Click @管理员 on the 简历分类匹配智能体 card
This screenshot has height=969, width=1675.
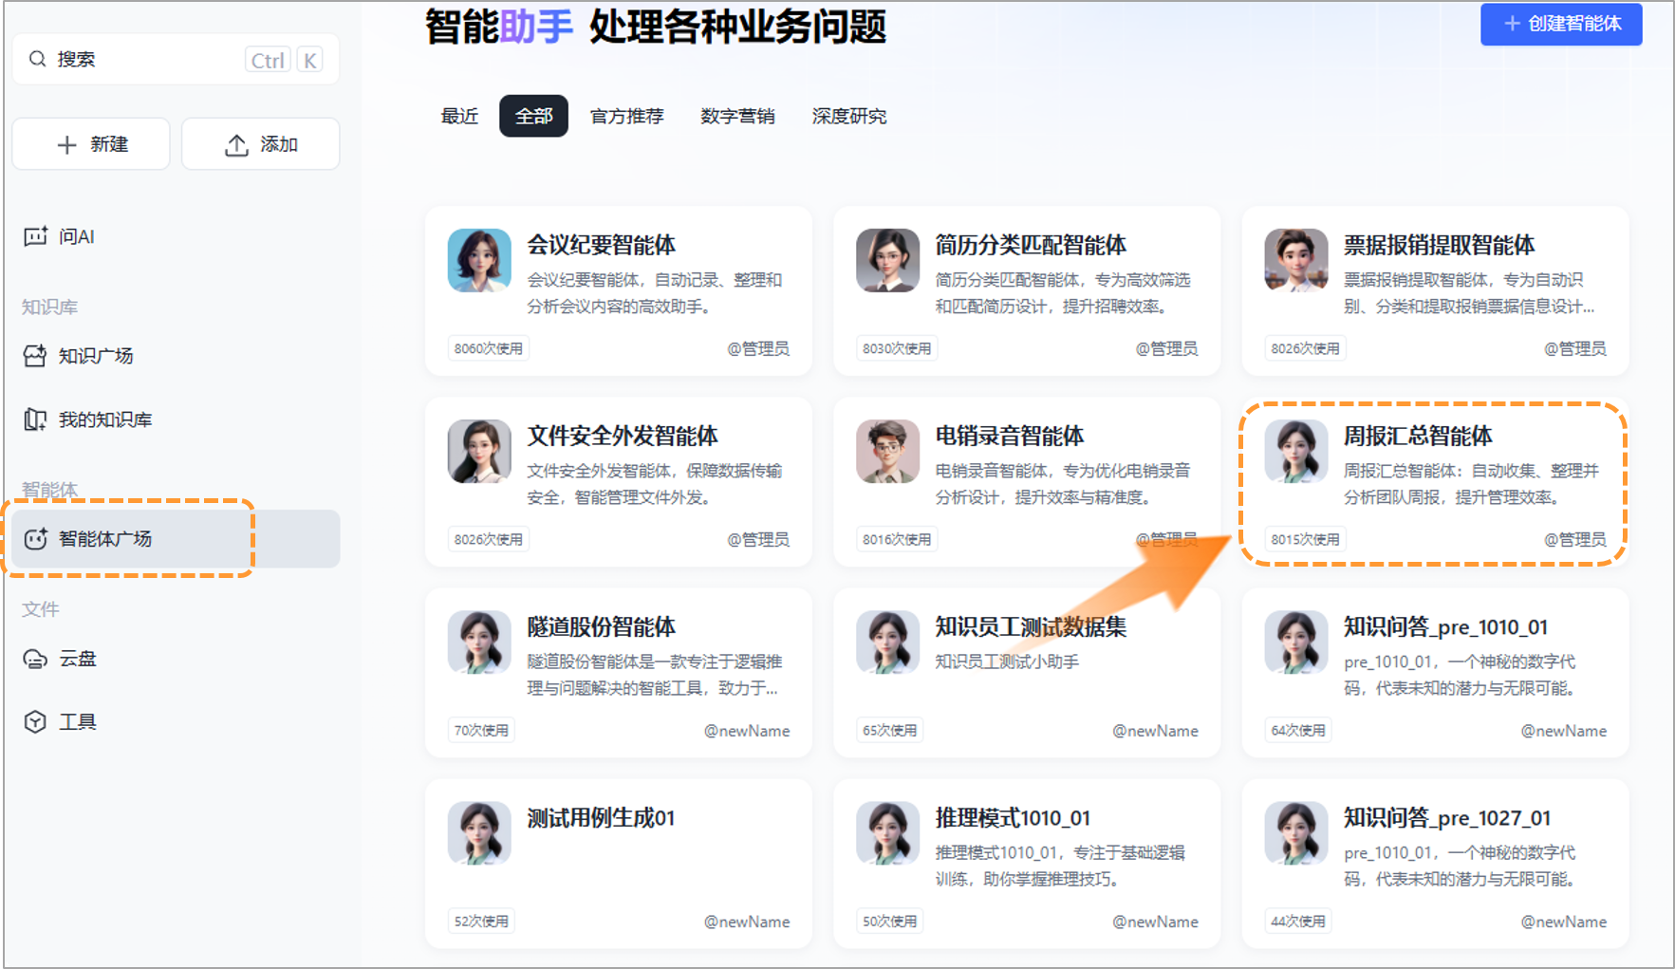pyautogui.click(x=1165, y=348)
